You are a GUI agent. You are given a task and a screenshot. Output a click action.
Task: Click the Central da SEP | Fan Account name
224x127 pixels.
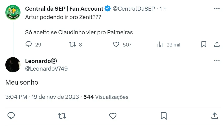[x=64, y=9]
